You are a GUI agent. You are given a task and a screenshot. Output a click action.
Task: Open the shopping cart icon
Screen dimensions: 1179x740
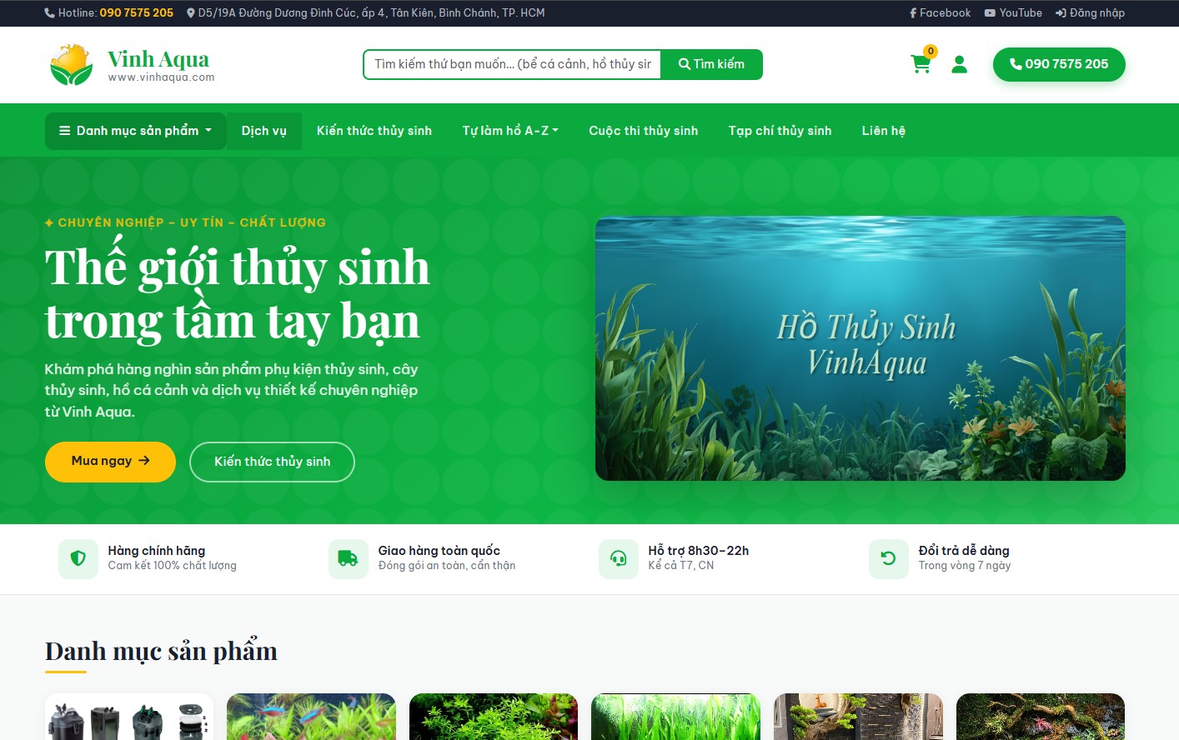pos(921,64)
